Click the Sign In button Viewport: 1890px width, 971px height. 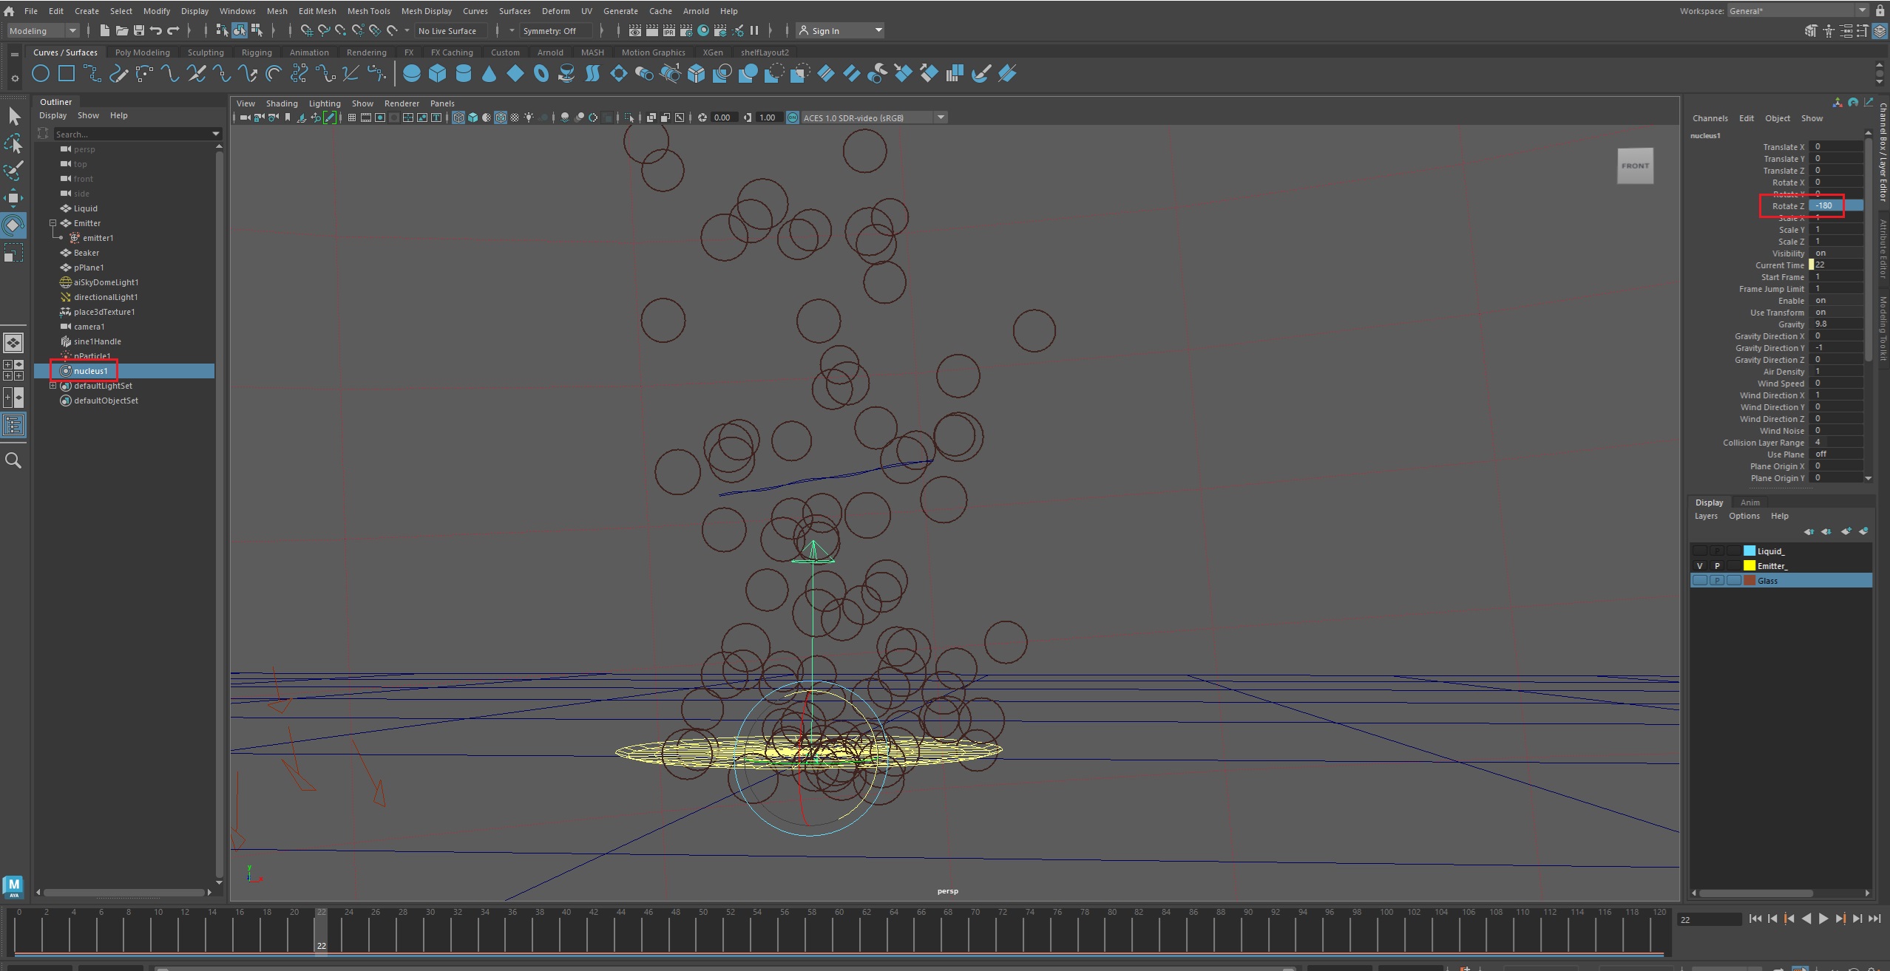tap(824, 30)
